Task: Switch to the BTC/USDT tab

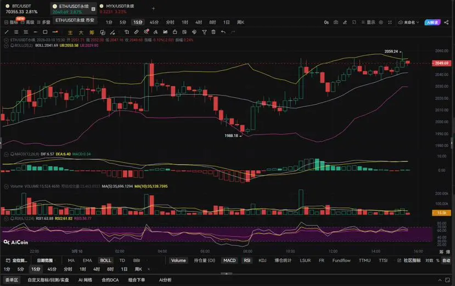Action: coord(22,9)
